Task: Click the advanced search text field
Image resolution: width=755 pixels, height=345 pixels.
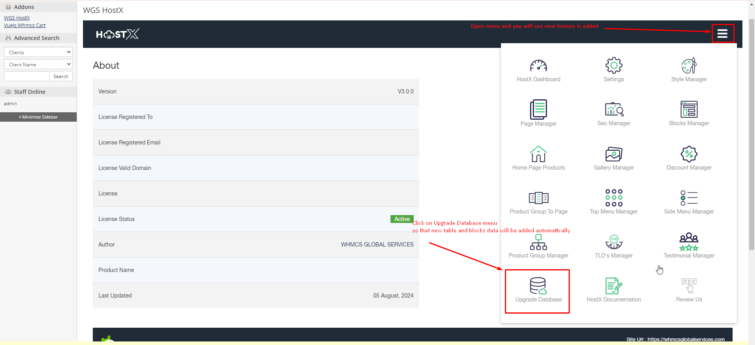Action: click(x=26, y=76)
